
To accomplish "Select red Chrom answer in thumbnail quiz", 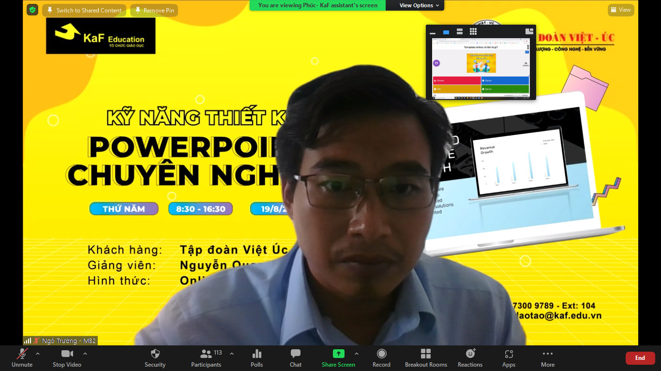I will (456, 80).
